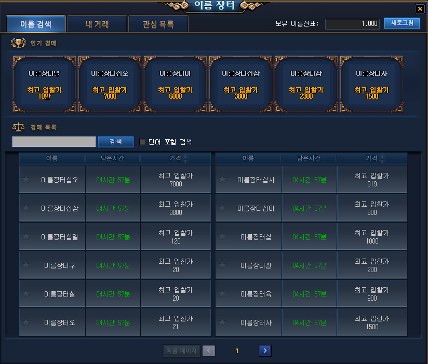Image resolution: width=428 pixels, height=364 pixels.
Task: Add 이름장터팔 to watchlist via star
Action: [222, 265]
